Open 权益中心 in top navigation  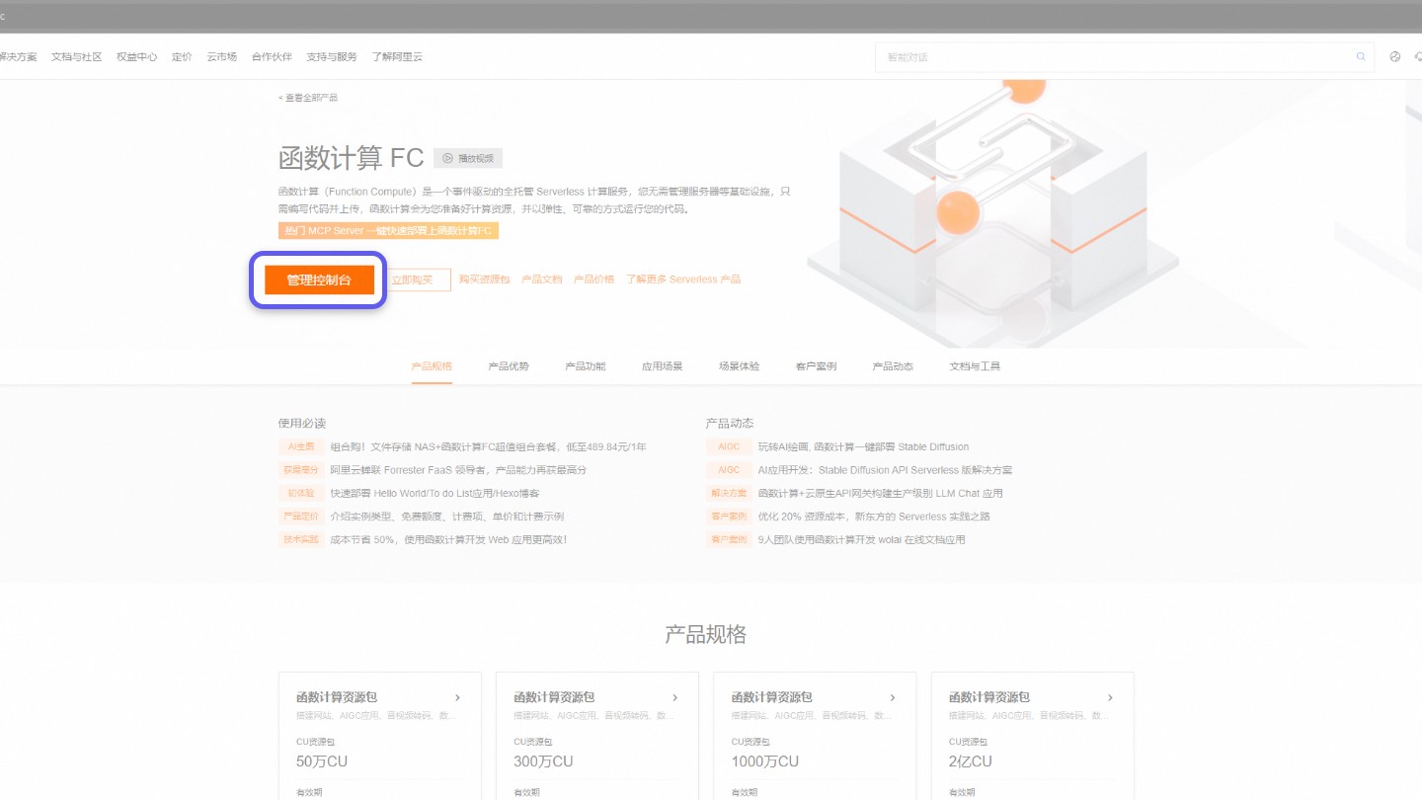click(137, 57)
